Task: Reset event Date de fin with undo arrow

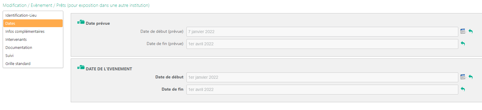Action: pyautogui.click(x=463, y=89)
